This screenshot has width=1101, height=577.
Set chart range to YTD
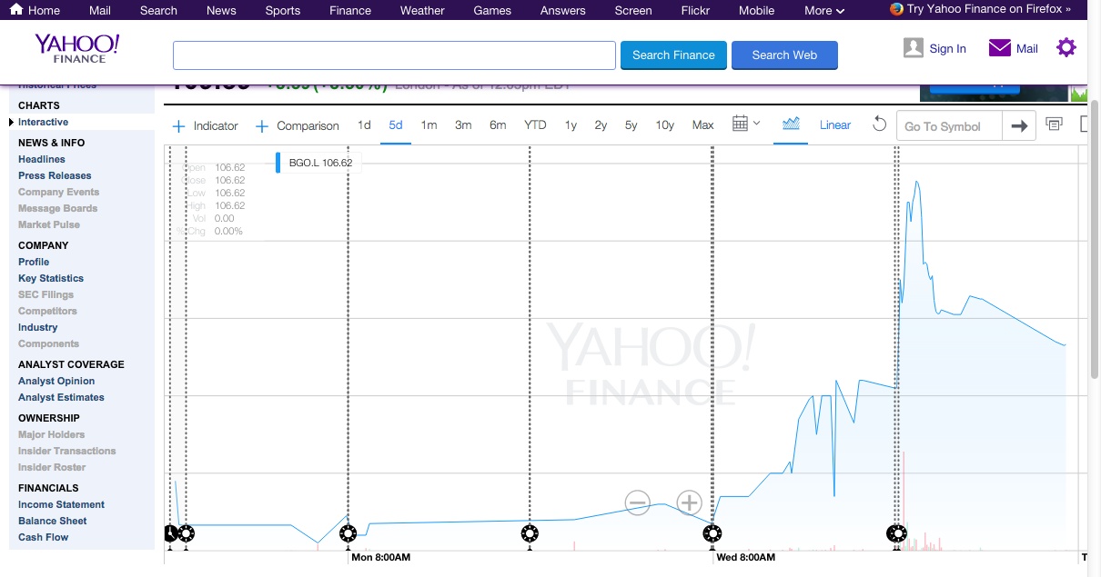(x=535, y=125)
